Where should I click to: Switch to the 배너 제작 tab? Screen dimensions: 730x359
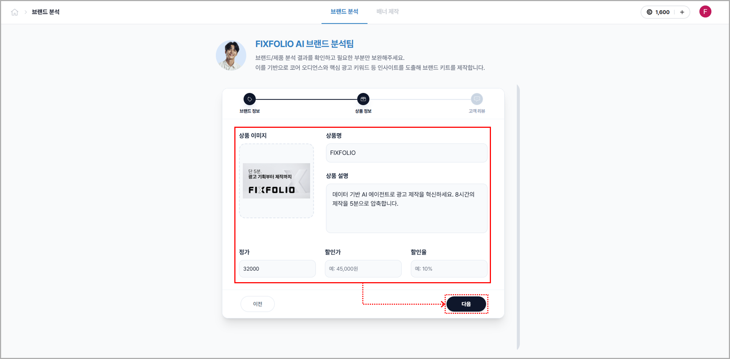tap(387, 12)
